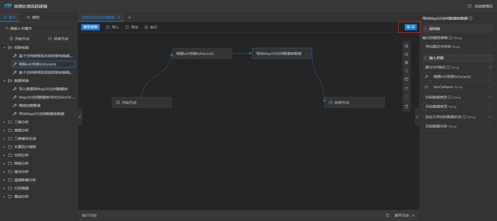
Task: Click the fit-to-screen icon in canvas toolbar
Action: (406, 71)
